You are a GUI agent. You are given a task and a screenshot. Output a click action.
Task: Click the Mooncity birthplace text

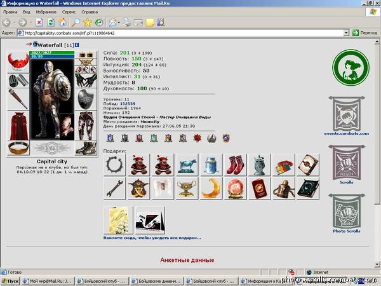click(150, 121)
